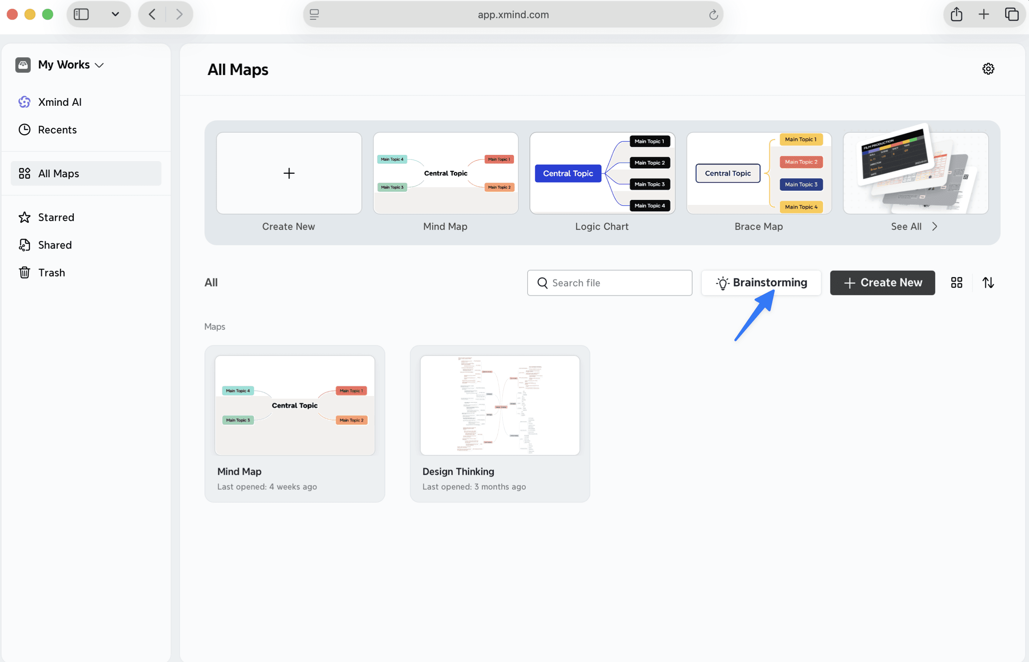Click "Last opened: 3 months ago" text
This screenshot has width=1029, height=662.
(x=474, y=487)
